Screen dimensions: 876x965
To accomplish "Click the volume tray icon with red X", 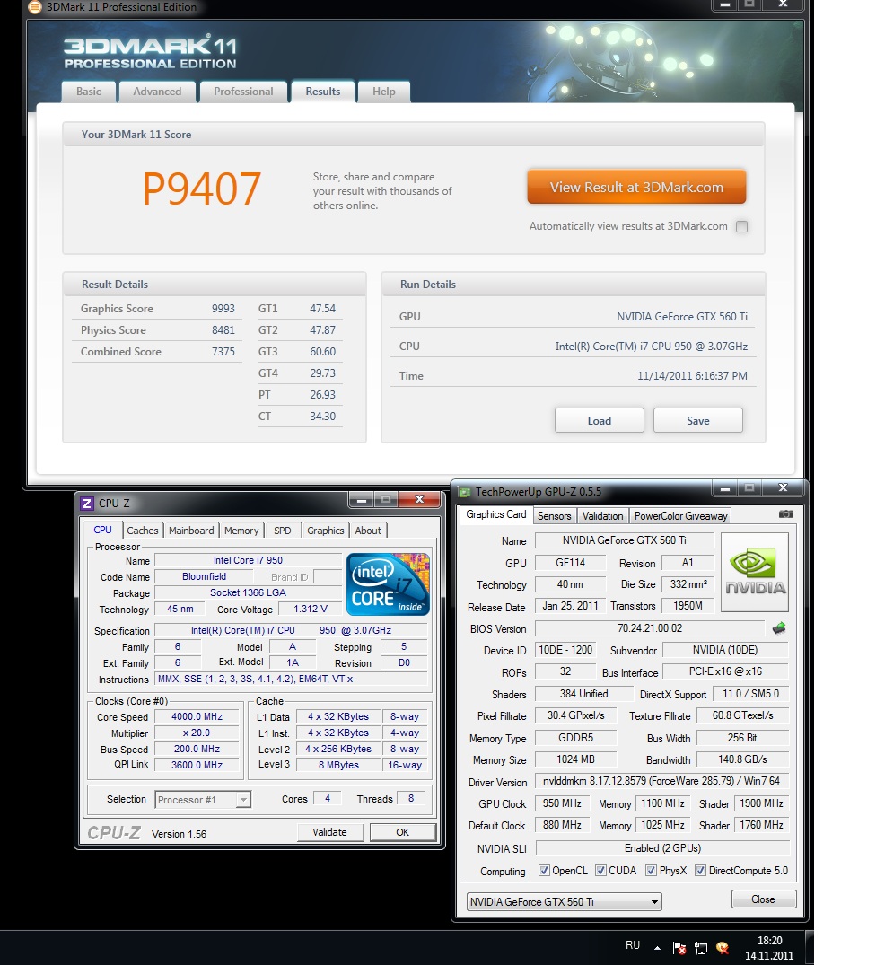I will pyautogui.click(x=723, y=948).
